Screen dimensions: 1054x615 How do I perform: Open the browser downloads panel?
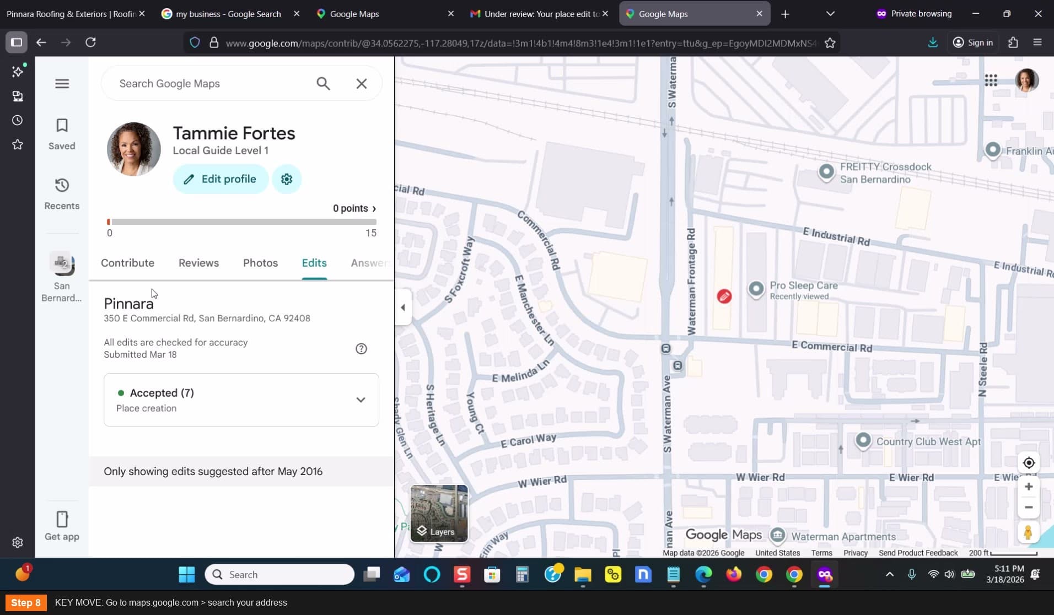[x=933, y=42]
